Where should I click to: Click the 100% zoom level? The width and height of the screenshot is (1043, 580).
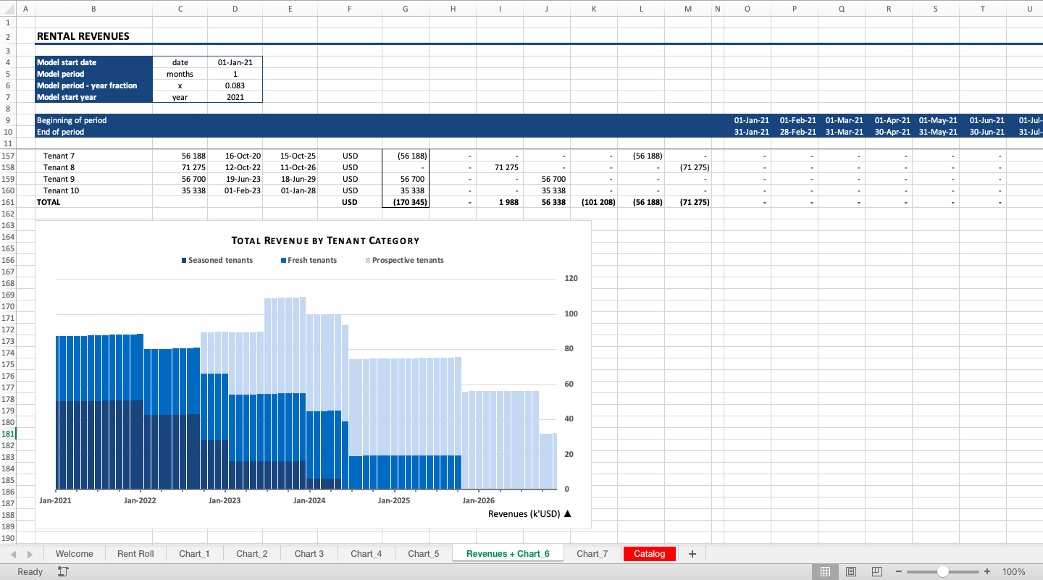pos(1013,572)
